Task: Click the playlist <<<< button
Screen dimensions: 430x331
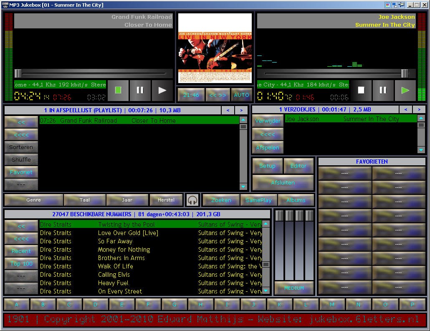Action: pos(21,135)
